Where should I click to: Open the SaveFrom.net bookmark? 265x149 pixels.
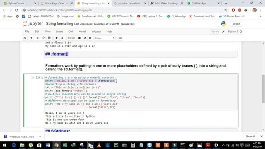pos(91,16)
